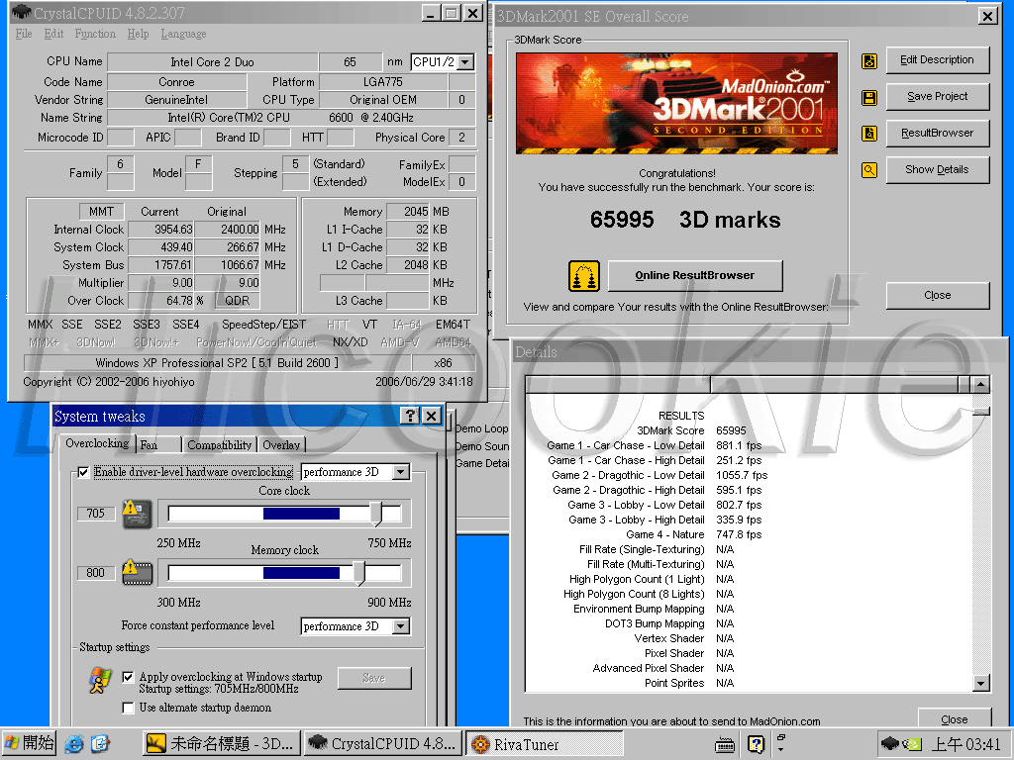Click the Core clock value field 705
1014x760 pixels.
[96, 514]
